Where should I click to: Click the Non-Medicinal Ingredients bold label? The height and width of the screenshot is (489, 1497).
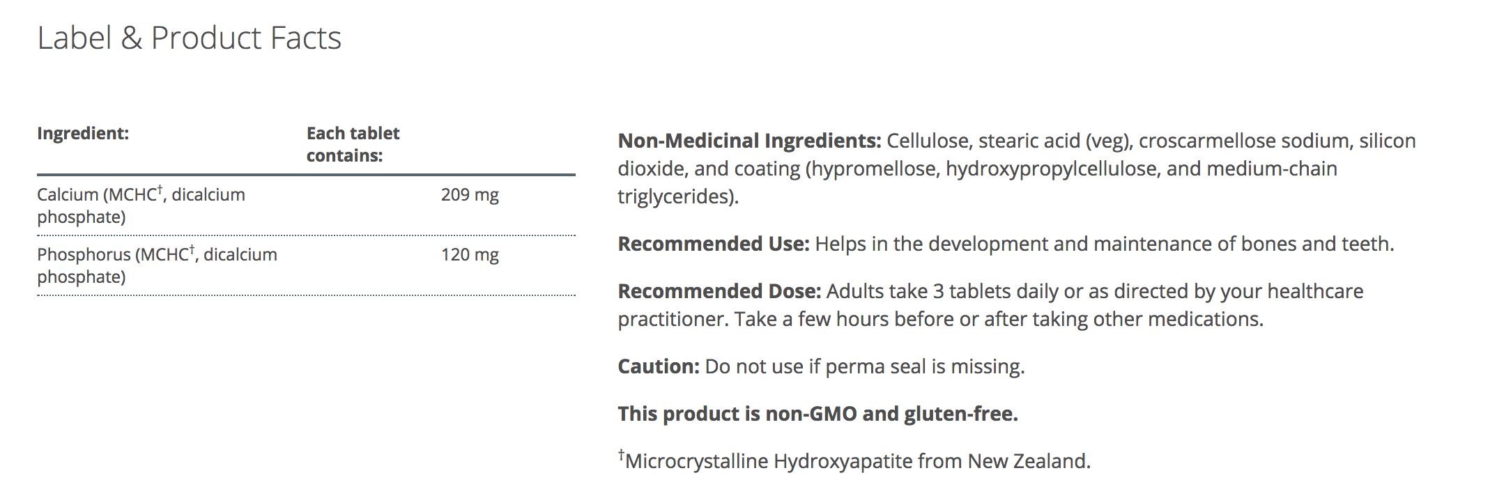coord(749,141)
